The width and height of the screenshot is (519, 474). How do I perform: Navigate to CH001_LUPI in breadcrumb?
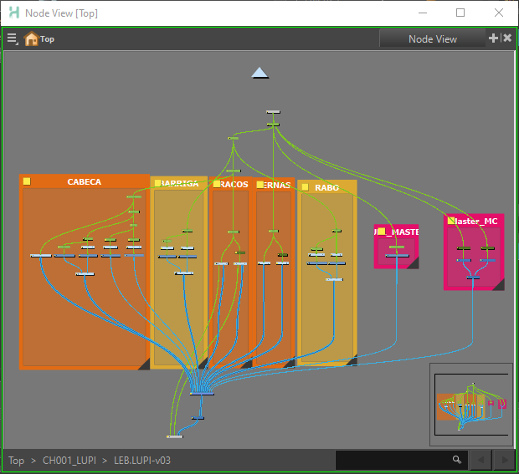coord(69,461)
